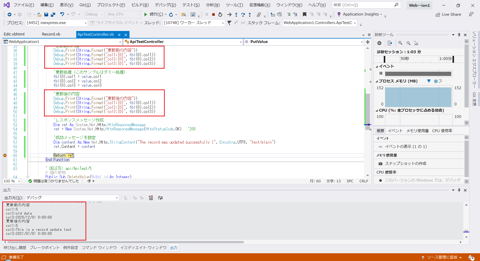The width and height of the screenshot is (480, 261).
Task: Select the Step Into icon
Action: point(236,14)
